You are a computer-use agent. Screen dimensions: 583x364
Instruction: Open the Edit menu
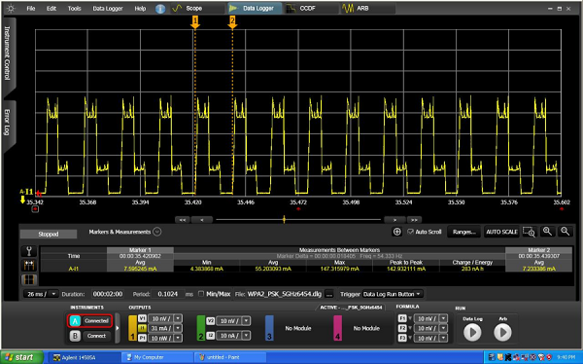51,8
